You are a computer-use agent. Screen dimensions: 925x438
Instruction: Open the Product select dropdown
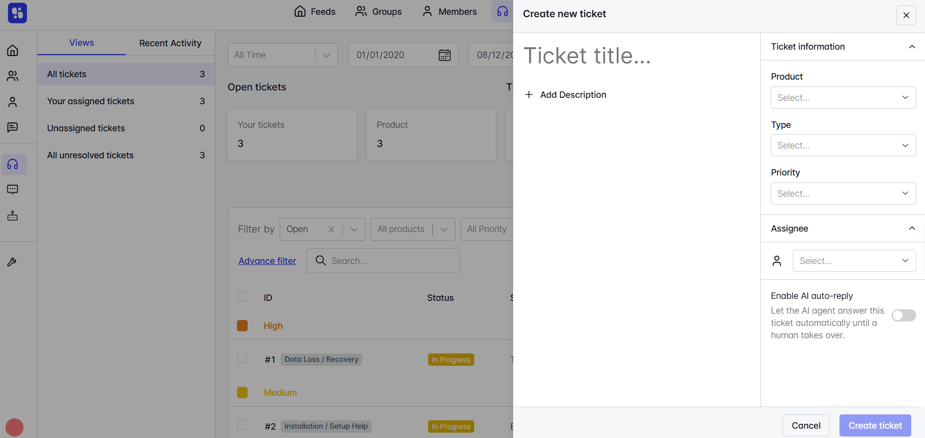click(x=843, y=98)
